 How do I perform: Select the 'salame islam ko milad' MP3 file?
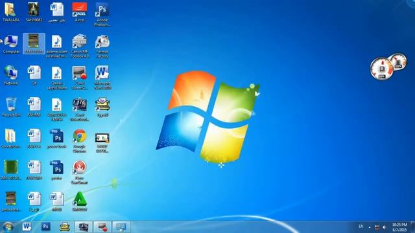56,47
